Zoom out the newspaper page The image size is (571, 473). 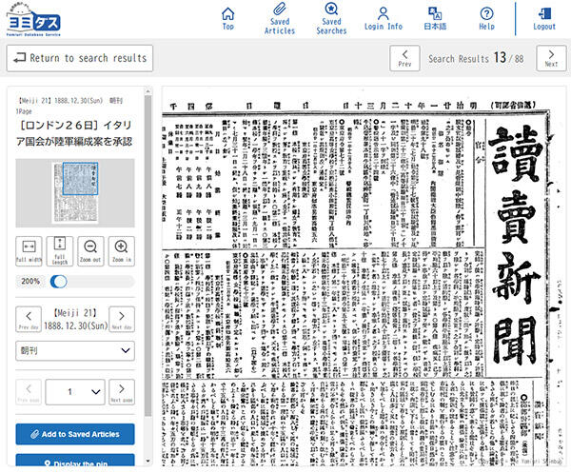(x=90, y=251)
